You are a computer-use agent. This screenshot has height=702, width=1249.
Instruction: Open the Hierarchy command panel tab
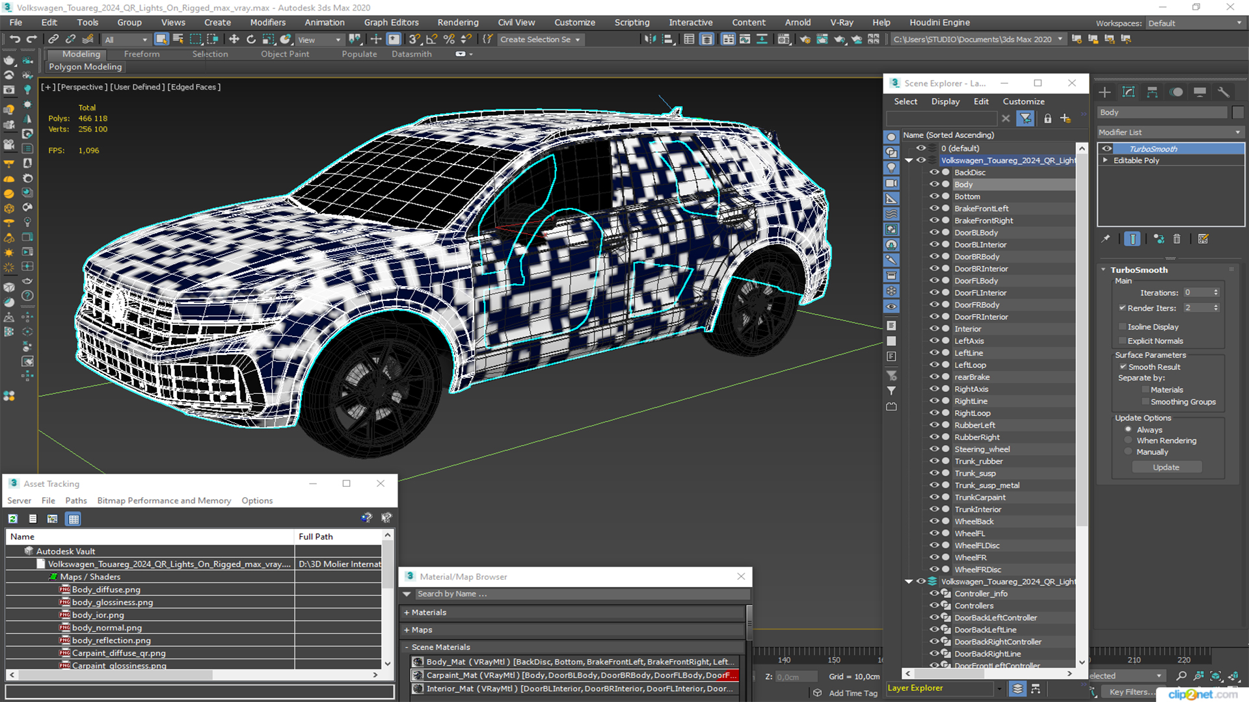pyautogui.click(x=1152, y=92)
